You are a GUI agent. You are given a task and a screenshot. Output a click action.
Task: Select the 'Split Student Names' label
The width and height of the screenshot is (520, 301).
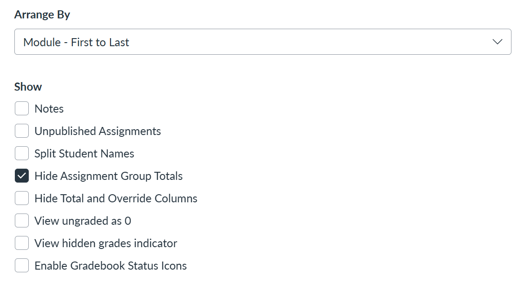(x=84, y=154)
